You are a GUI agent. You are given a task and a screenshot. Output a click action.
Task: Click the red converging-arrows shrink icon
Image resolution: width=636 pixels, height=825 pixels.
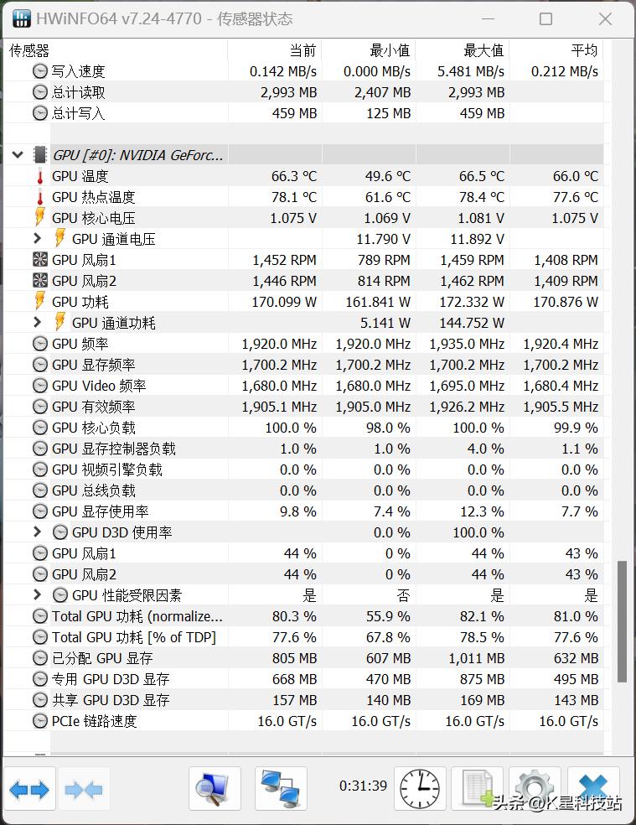[84, 788]
